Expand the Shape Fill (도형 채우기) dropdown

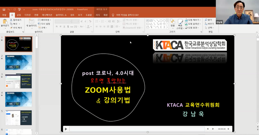click(193, 20)
